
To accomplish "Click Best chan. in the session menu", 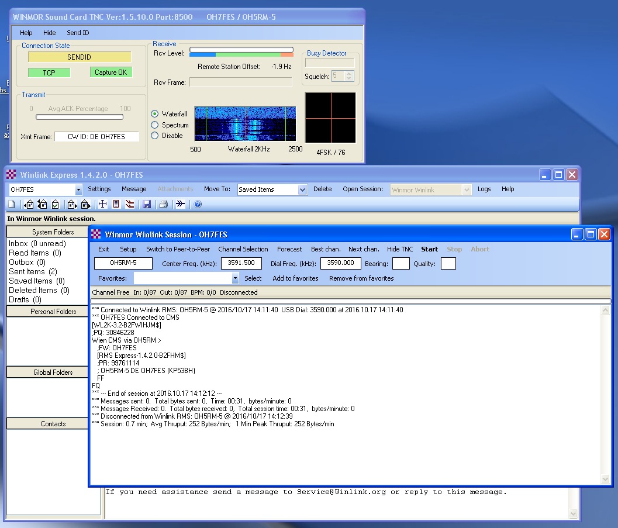I will pyautogui.click(x=326, y=249).
